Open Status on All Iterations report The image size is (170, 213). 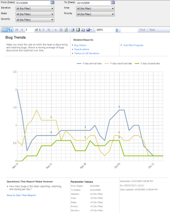[87, 53]
